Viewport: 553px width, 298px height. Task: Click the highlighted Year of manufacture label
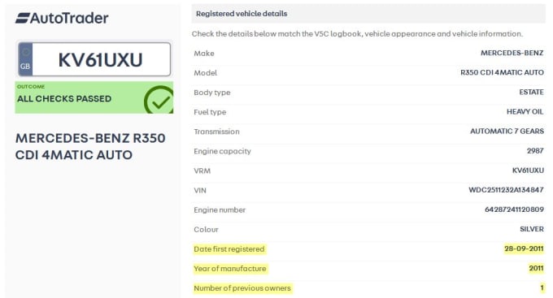click(230, 269)
